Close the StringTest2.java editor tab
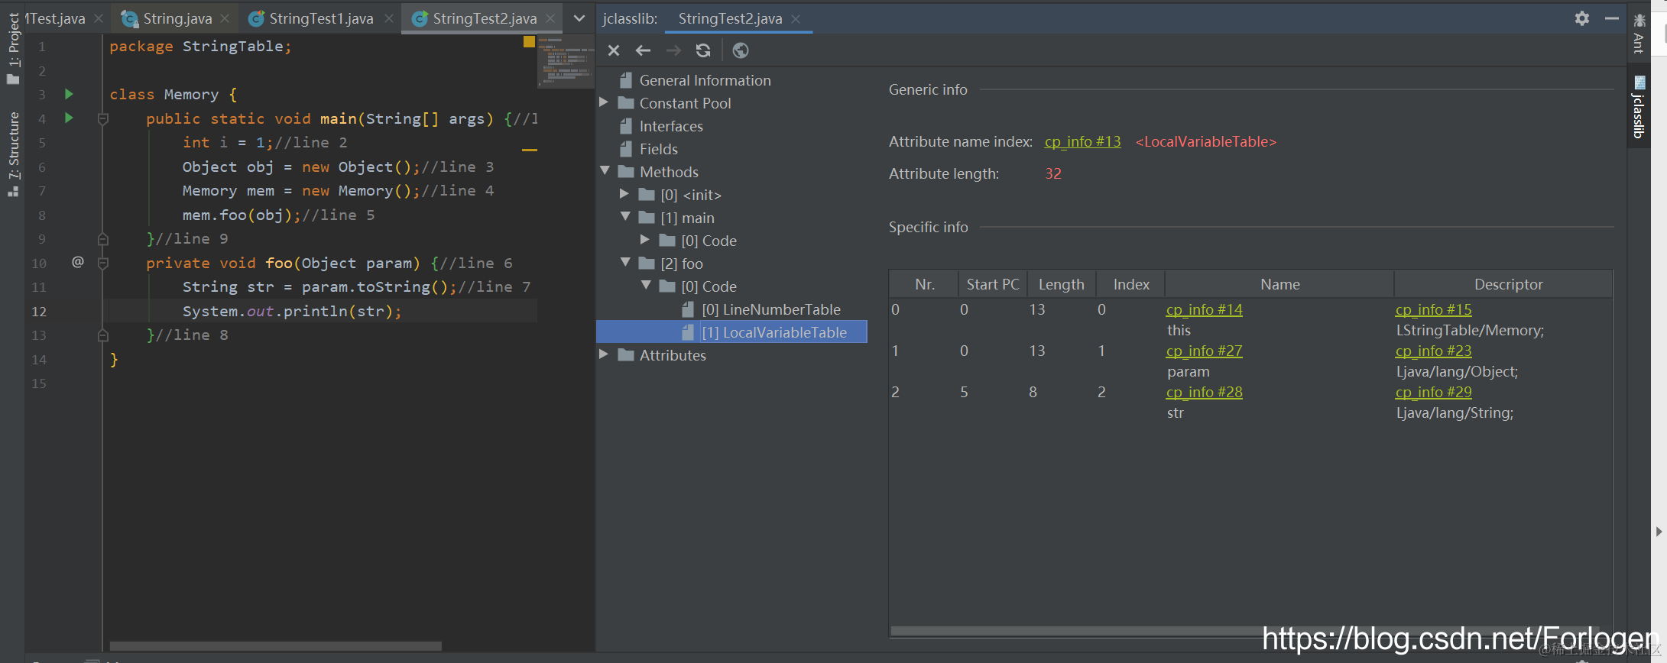 550,18
